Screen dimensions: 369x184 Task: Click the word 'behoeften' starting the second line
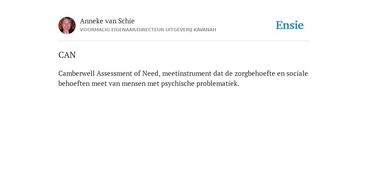74,83
